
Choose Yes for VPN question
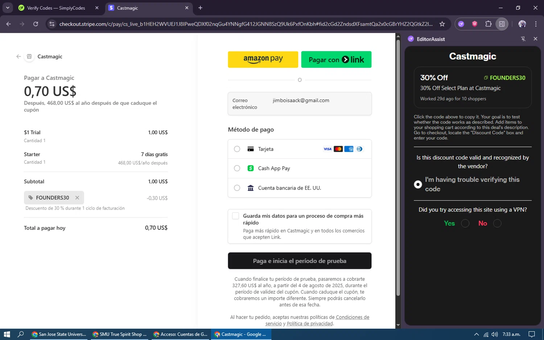pos(465,223)
